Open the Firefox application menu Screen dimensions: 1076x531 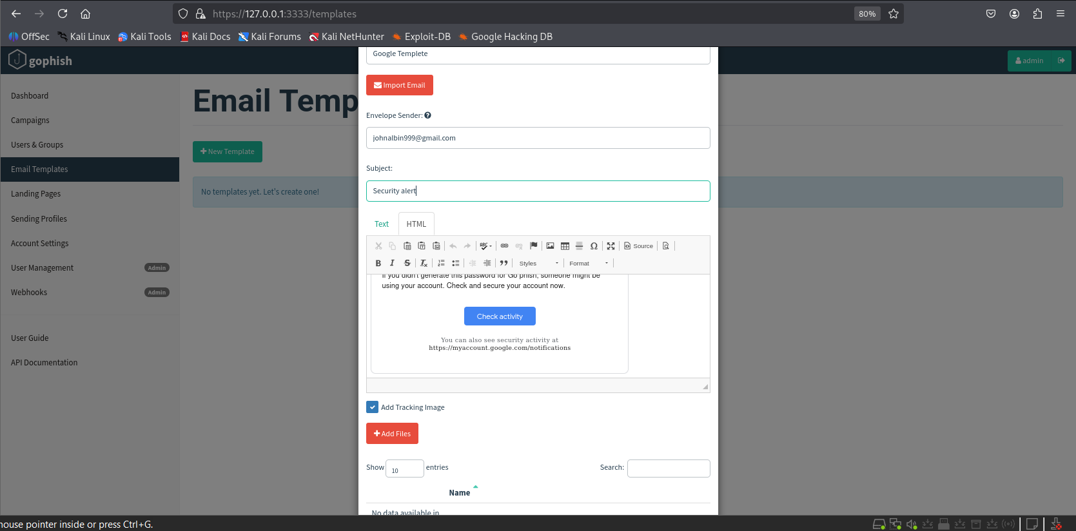point(1061,14)
